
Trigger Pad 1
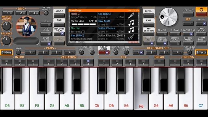pyautogui.click(x=30, y=53)
